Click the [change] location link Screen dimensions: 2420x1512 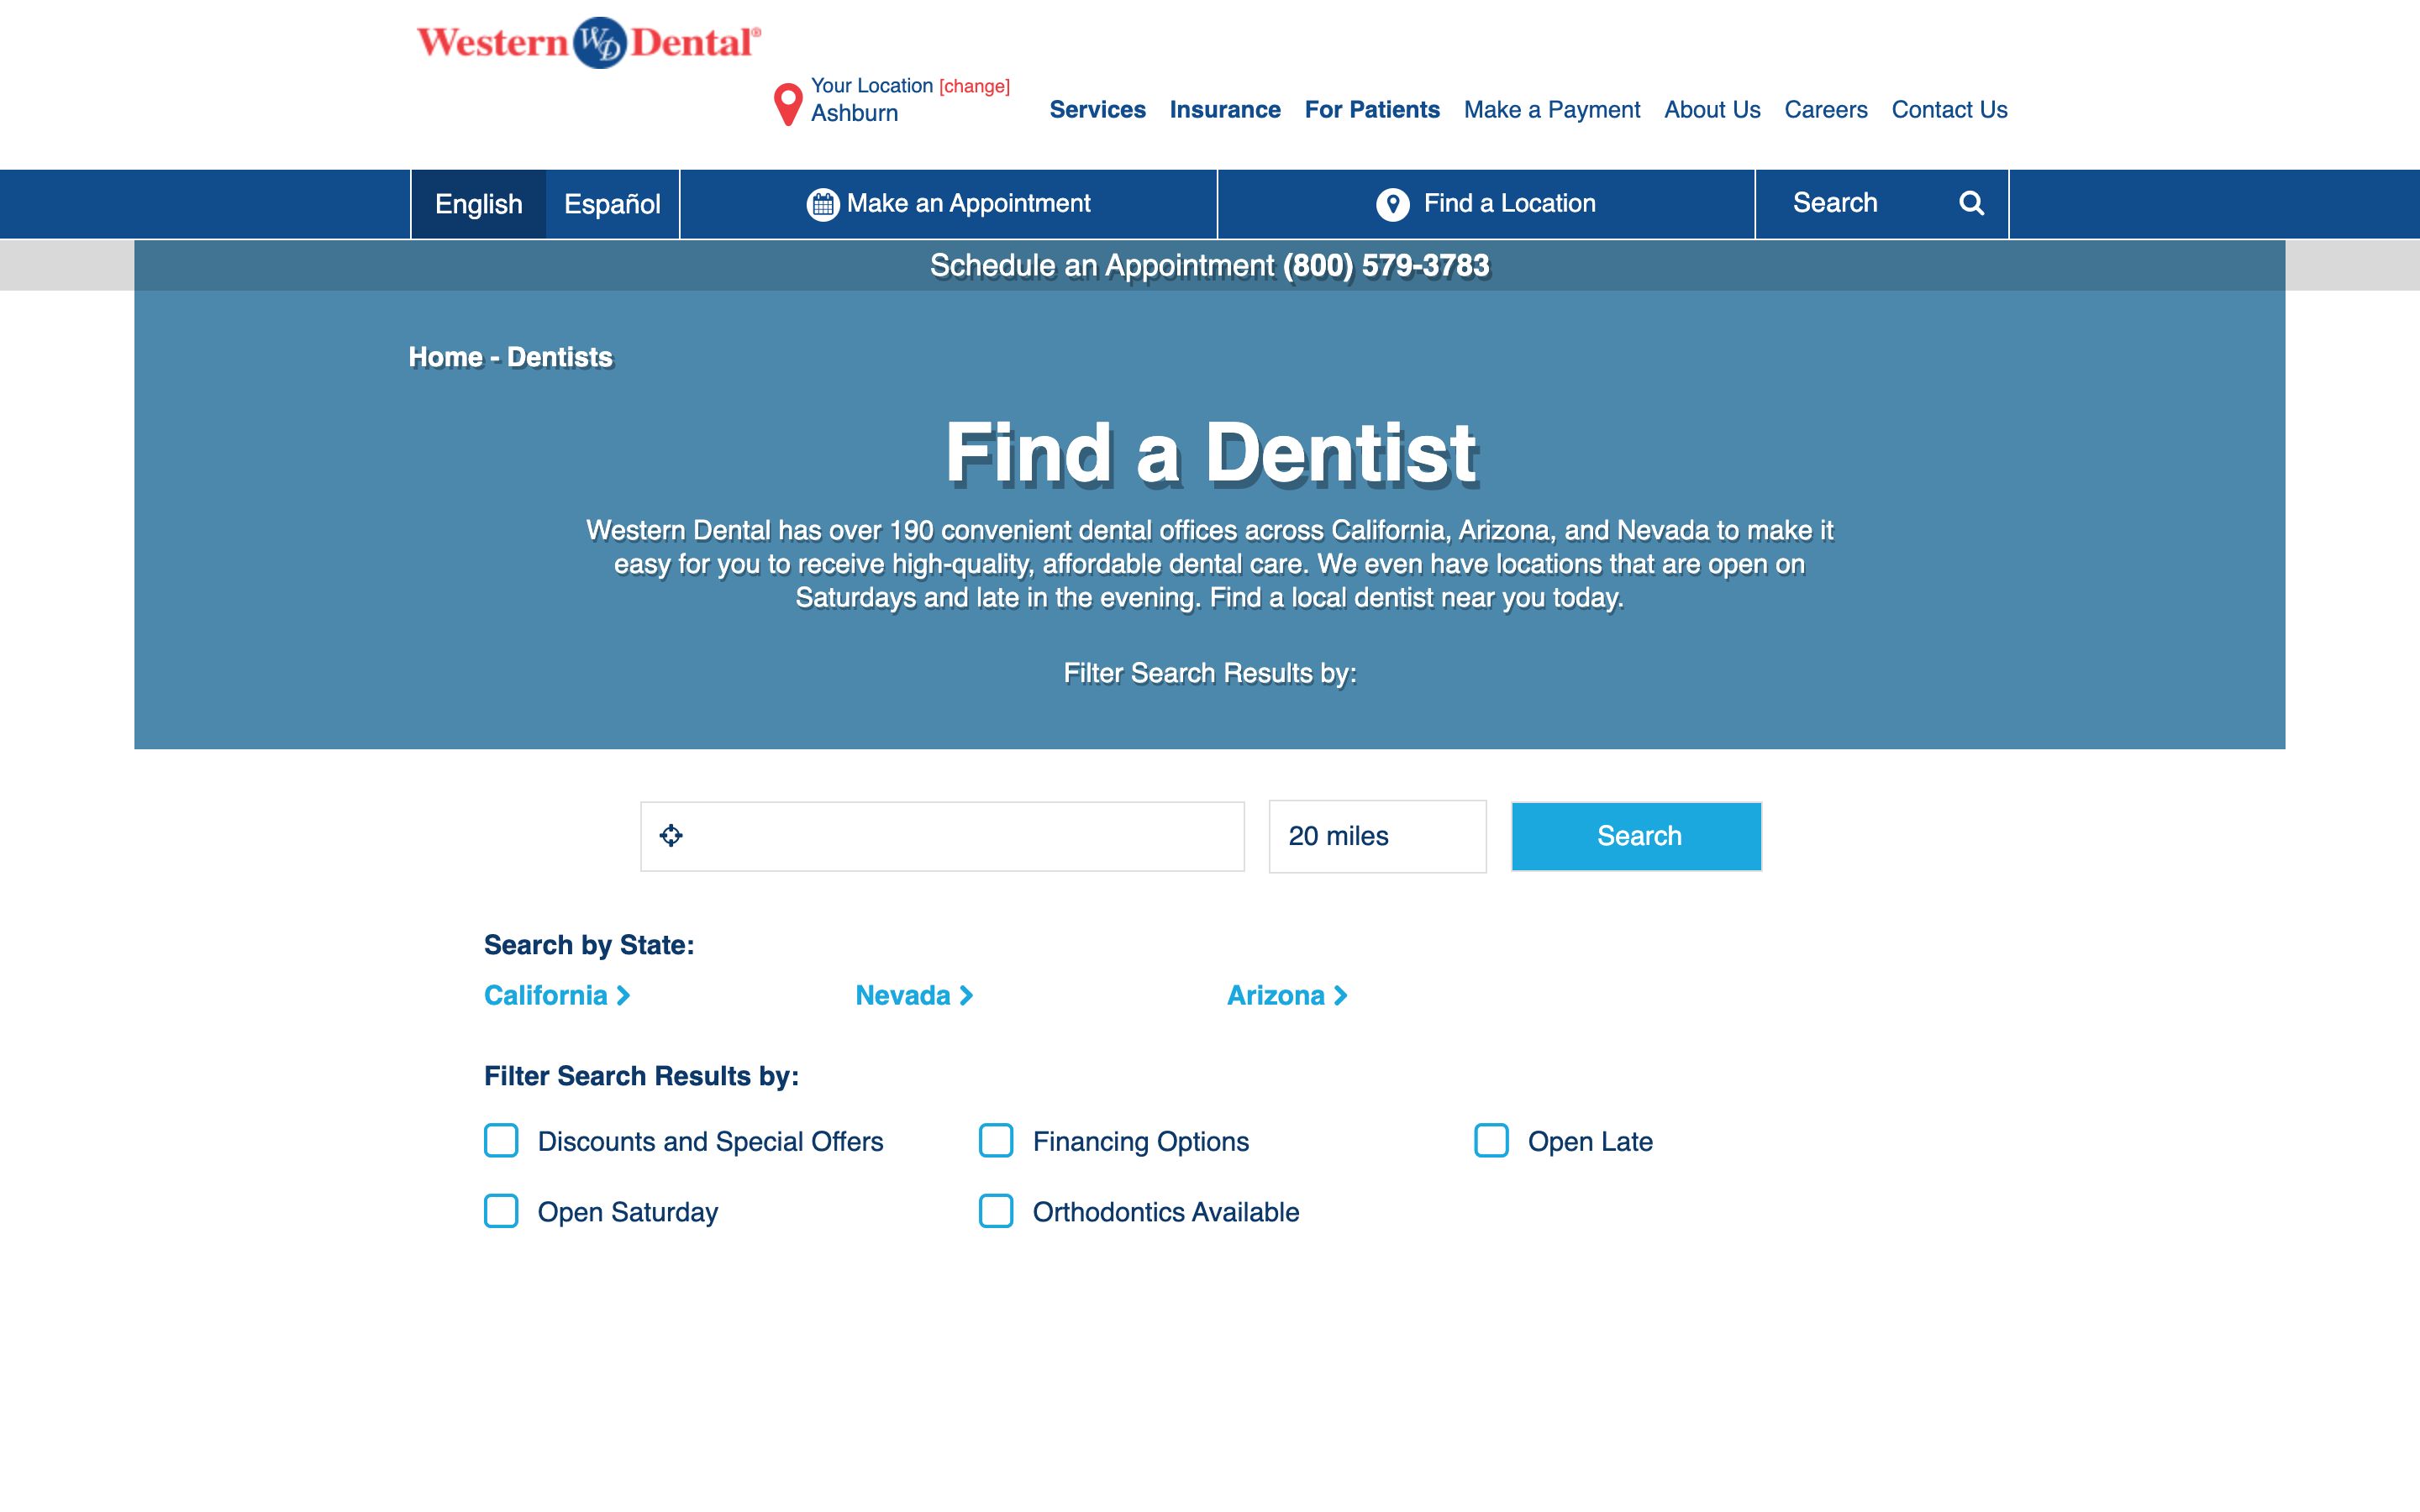[x=974, y=87]
